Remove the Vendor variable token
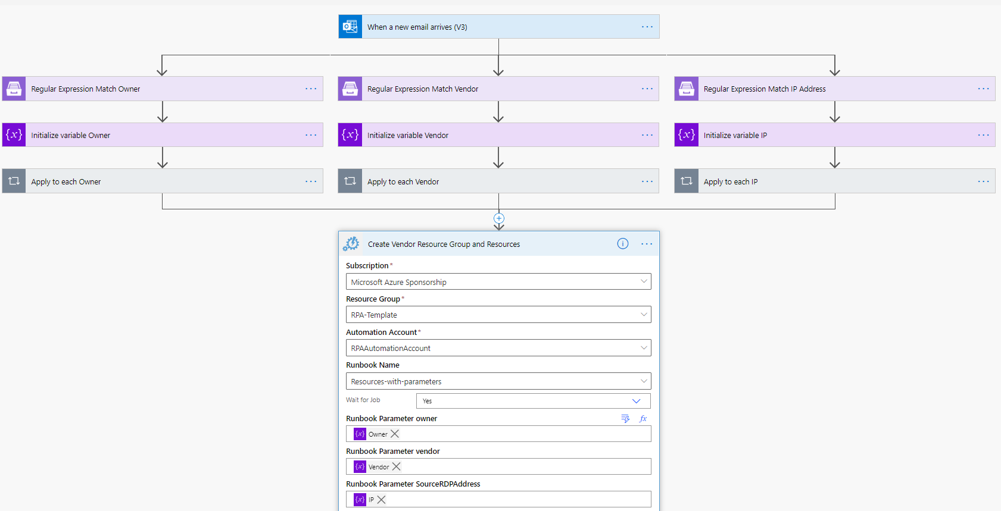The image size is (1001, 511). pyautogui.click(x=397, y=467)
